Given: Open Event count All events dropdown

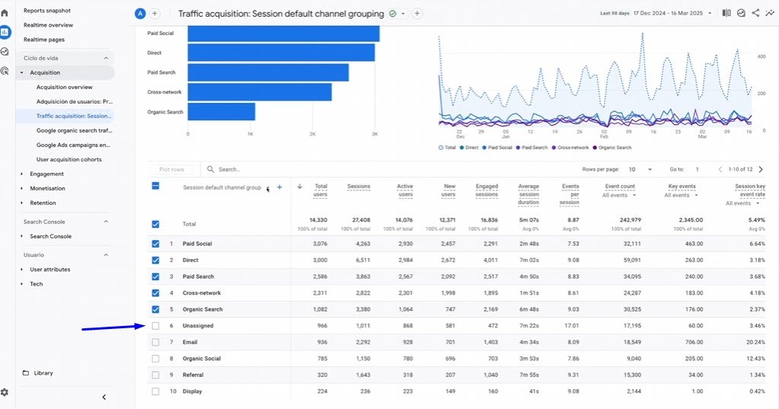Looking at the screenshot, I should [x=619, y=195].
